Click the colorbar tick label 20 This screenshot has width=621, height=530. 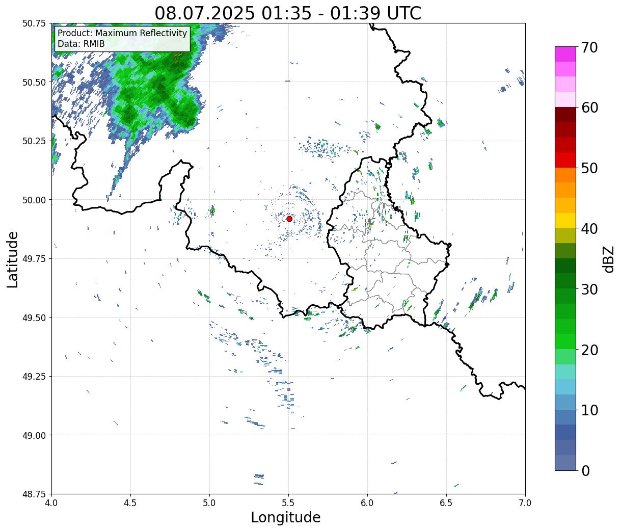589,350
